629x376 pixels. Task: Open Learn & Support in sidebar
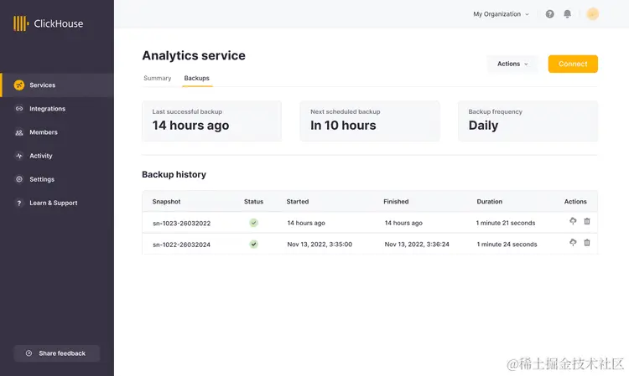point(53,203)
